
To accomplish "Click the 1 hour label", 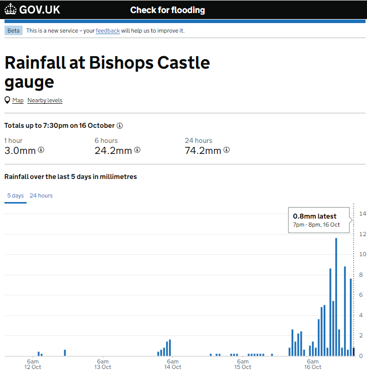I will point(14,140).
